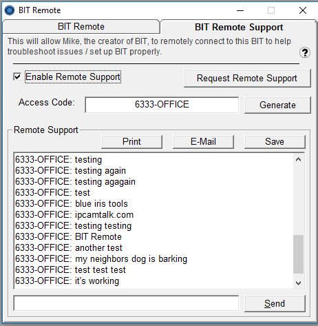318x326 pixels.
Task: Click the chat log scroll down arrow
Action: 298,283
